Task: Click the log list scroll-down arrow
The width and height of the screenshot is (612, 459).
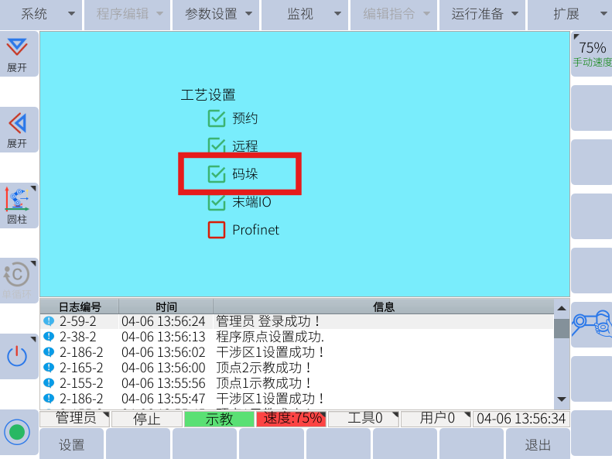Action: pyautogui.click(x=562, y=399)
